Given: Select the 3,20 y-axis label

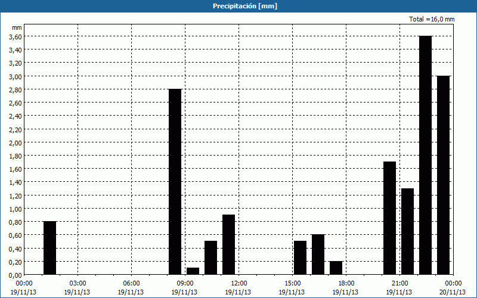Looking at the screenshot, I should [x=16, y=63].
